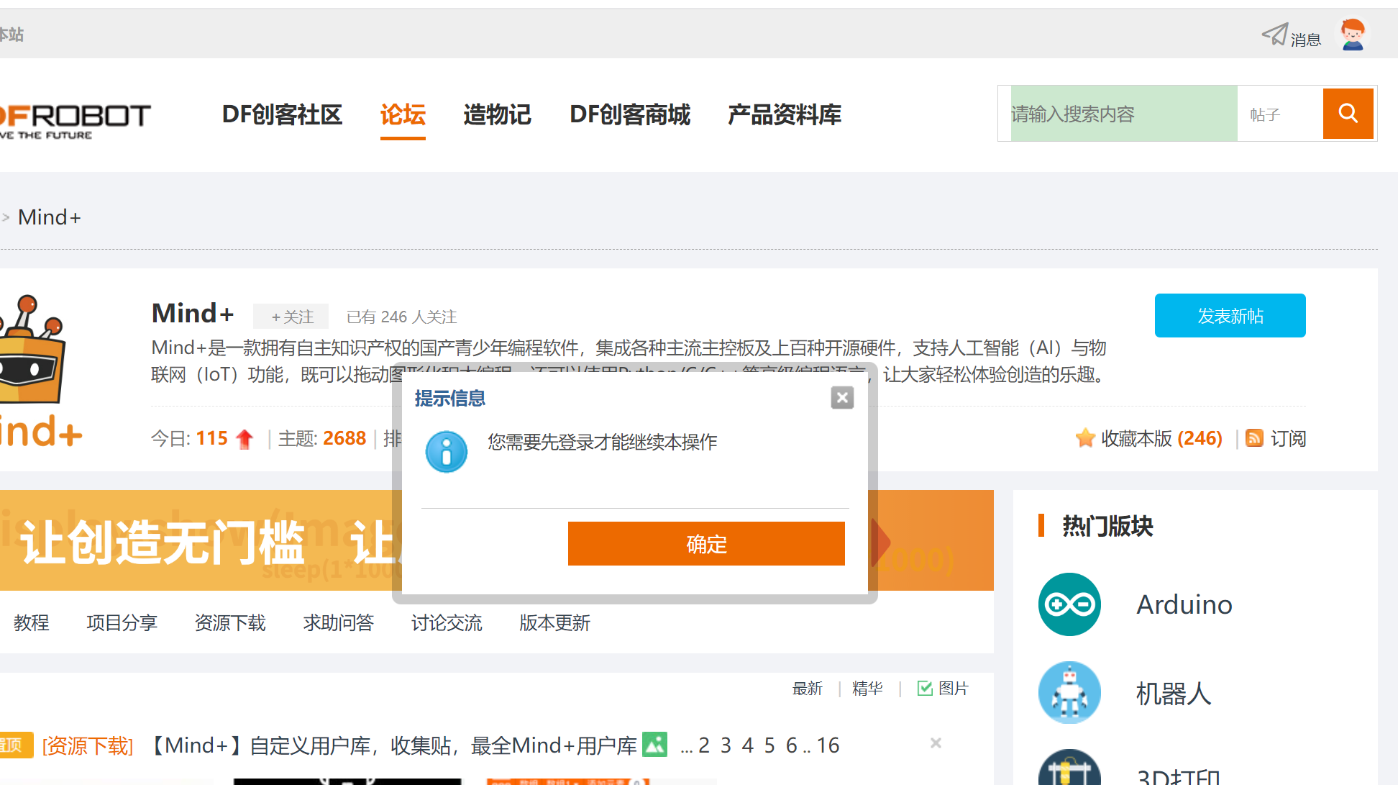Dismiss the pinned post with gray X
Viewport: 1398px width, 785px height.
coord(936,743)
